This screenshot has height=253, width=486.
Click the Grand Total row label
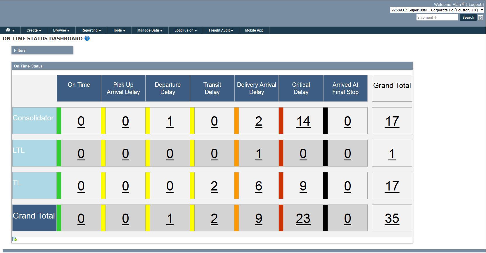[x=34, y=218]
